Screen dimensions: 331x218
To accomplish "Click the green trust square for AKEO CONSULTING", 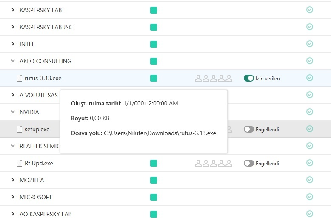I will [x=154, y=61].
